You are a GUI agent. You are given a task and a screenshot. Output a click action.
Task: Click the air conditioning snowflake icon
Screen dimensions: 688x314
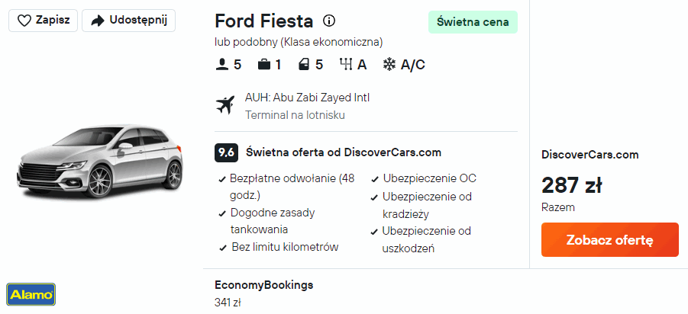pos(389,65)
